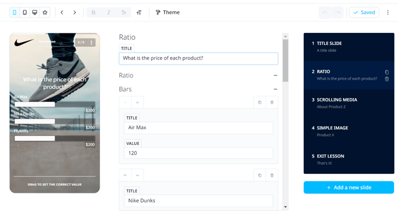Delete the Air Max bar
This screenshot has width=398, height=213.
(x=272, y=102)
